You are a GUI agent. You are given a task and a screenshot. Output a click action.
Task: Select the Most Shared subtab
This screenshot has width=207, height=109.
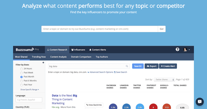click(21, 57)
